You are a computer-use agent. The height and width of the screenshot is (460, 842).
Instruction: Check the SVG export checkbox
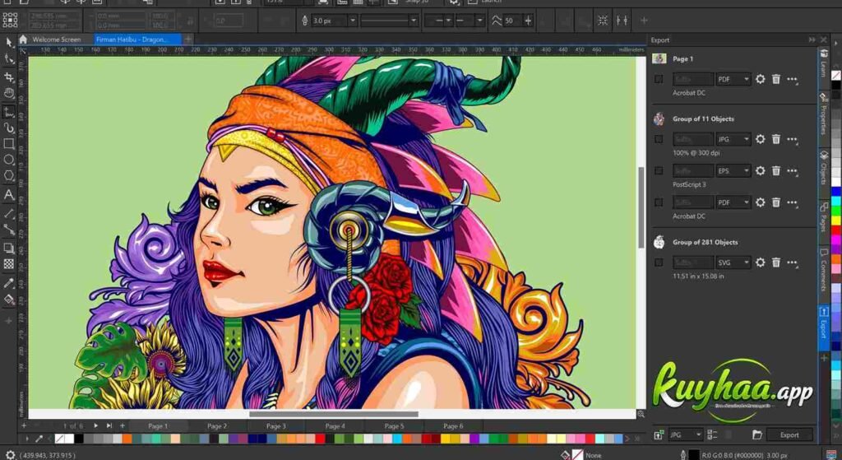point(659,263)
